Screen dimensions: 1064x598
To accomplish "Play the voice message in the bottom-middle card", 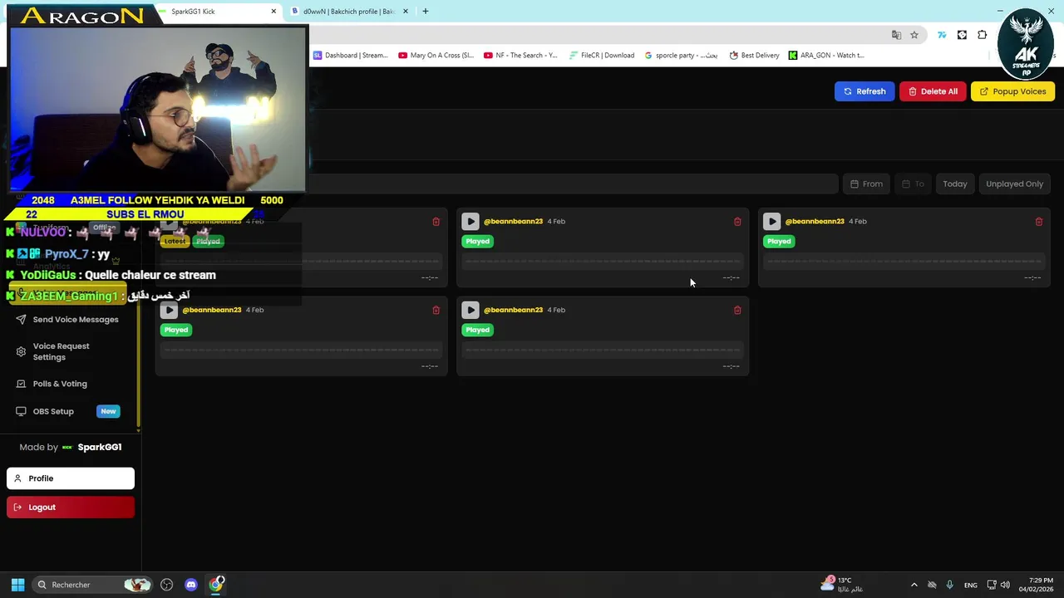I will click(x=470, y=310).
